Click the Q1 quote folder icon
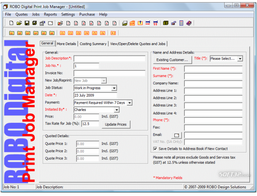The width and height of the screenshot is (257, 196). pos(12,33)
